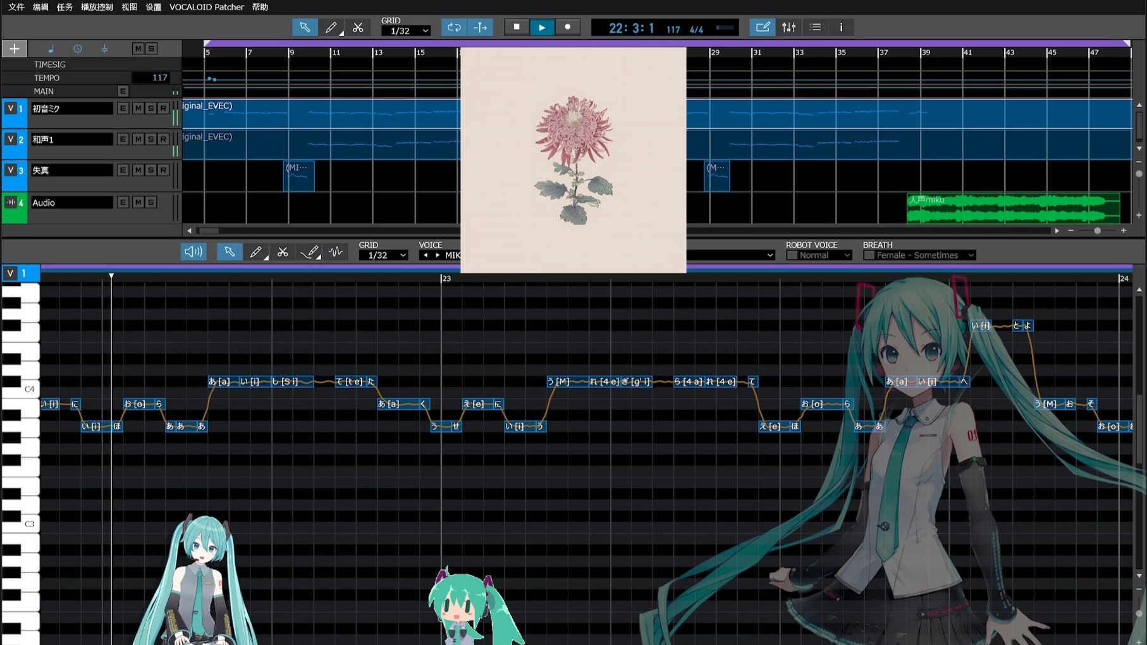This screenshot has height=645, width=1147.
Task: Solo track 和声1
Action: click(x=150, y=139)
